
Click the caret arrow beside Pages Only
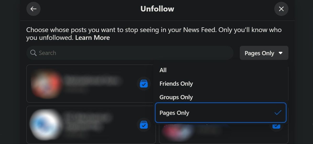click(x=281, y=53)
